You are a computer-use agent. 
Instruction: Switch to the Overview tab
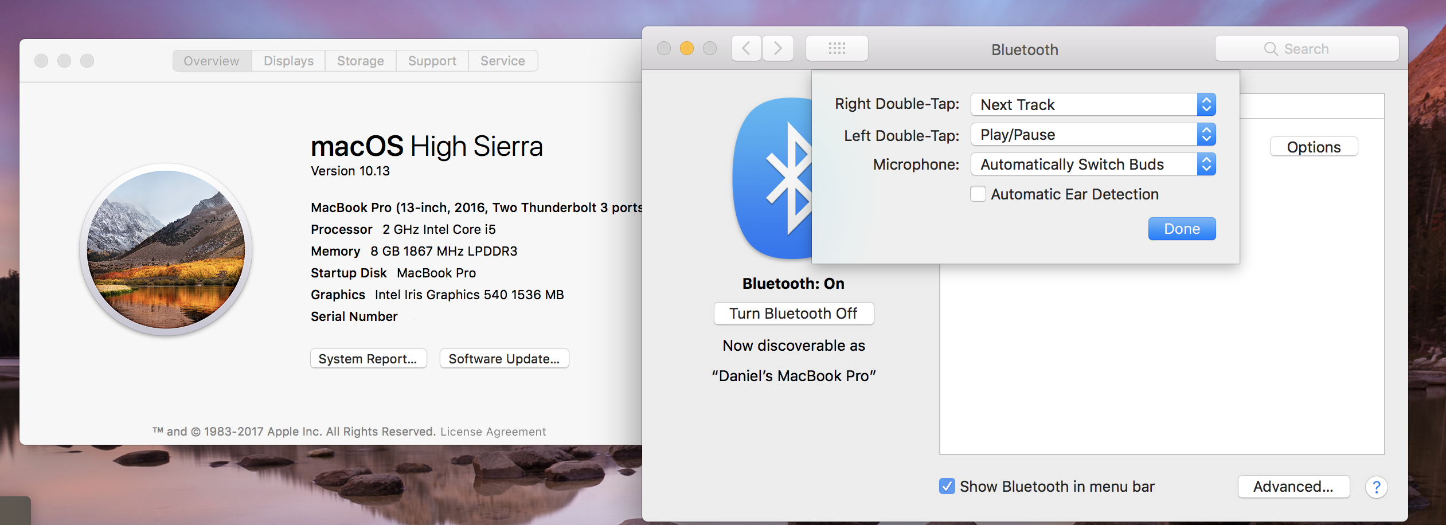pos(212,61)
